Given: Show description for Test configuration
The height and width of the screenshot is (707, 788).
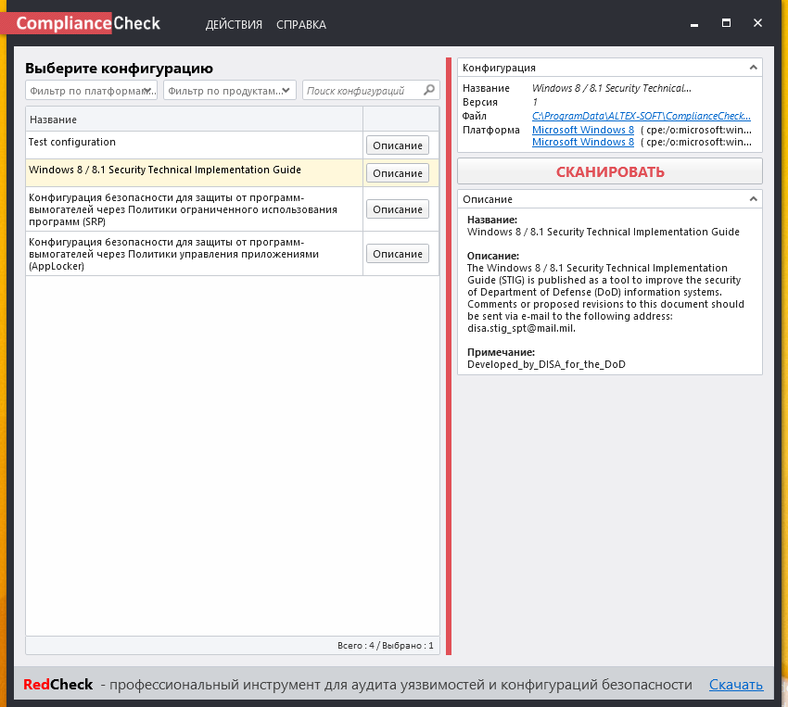Looking at the screenshot, I should [x=398, y=145].
